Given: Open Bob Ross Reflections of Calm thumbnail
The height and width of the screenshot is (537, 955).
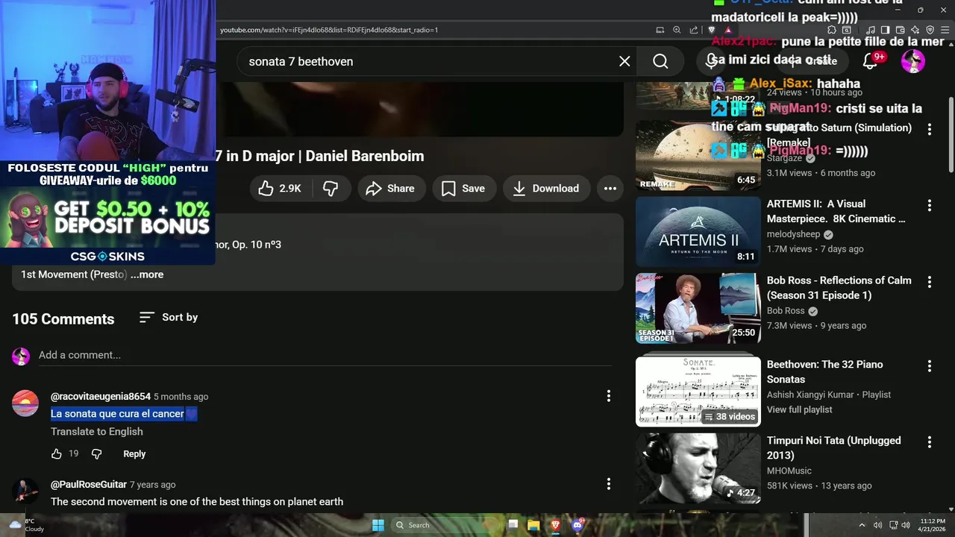Looking at the screenshot, I should click(698, 308).
